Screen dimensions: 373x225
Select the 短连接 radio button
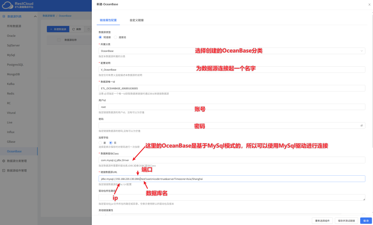click(100, 37)
